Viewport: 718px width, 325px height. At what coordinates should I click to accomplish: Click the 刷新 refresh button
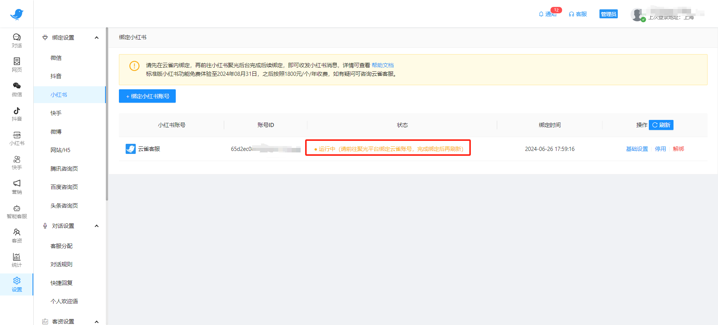click(661, 125)
